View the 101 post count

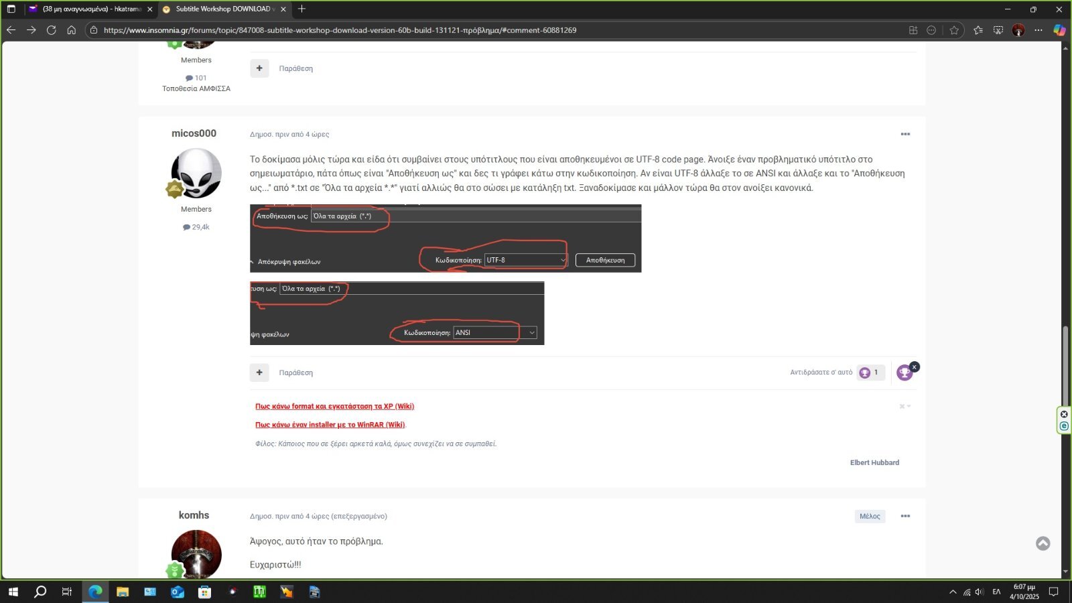coord(196,78)
